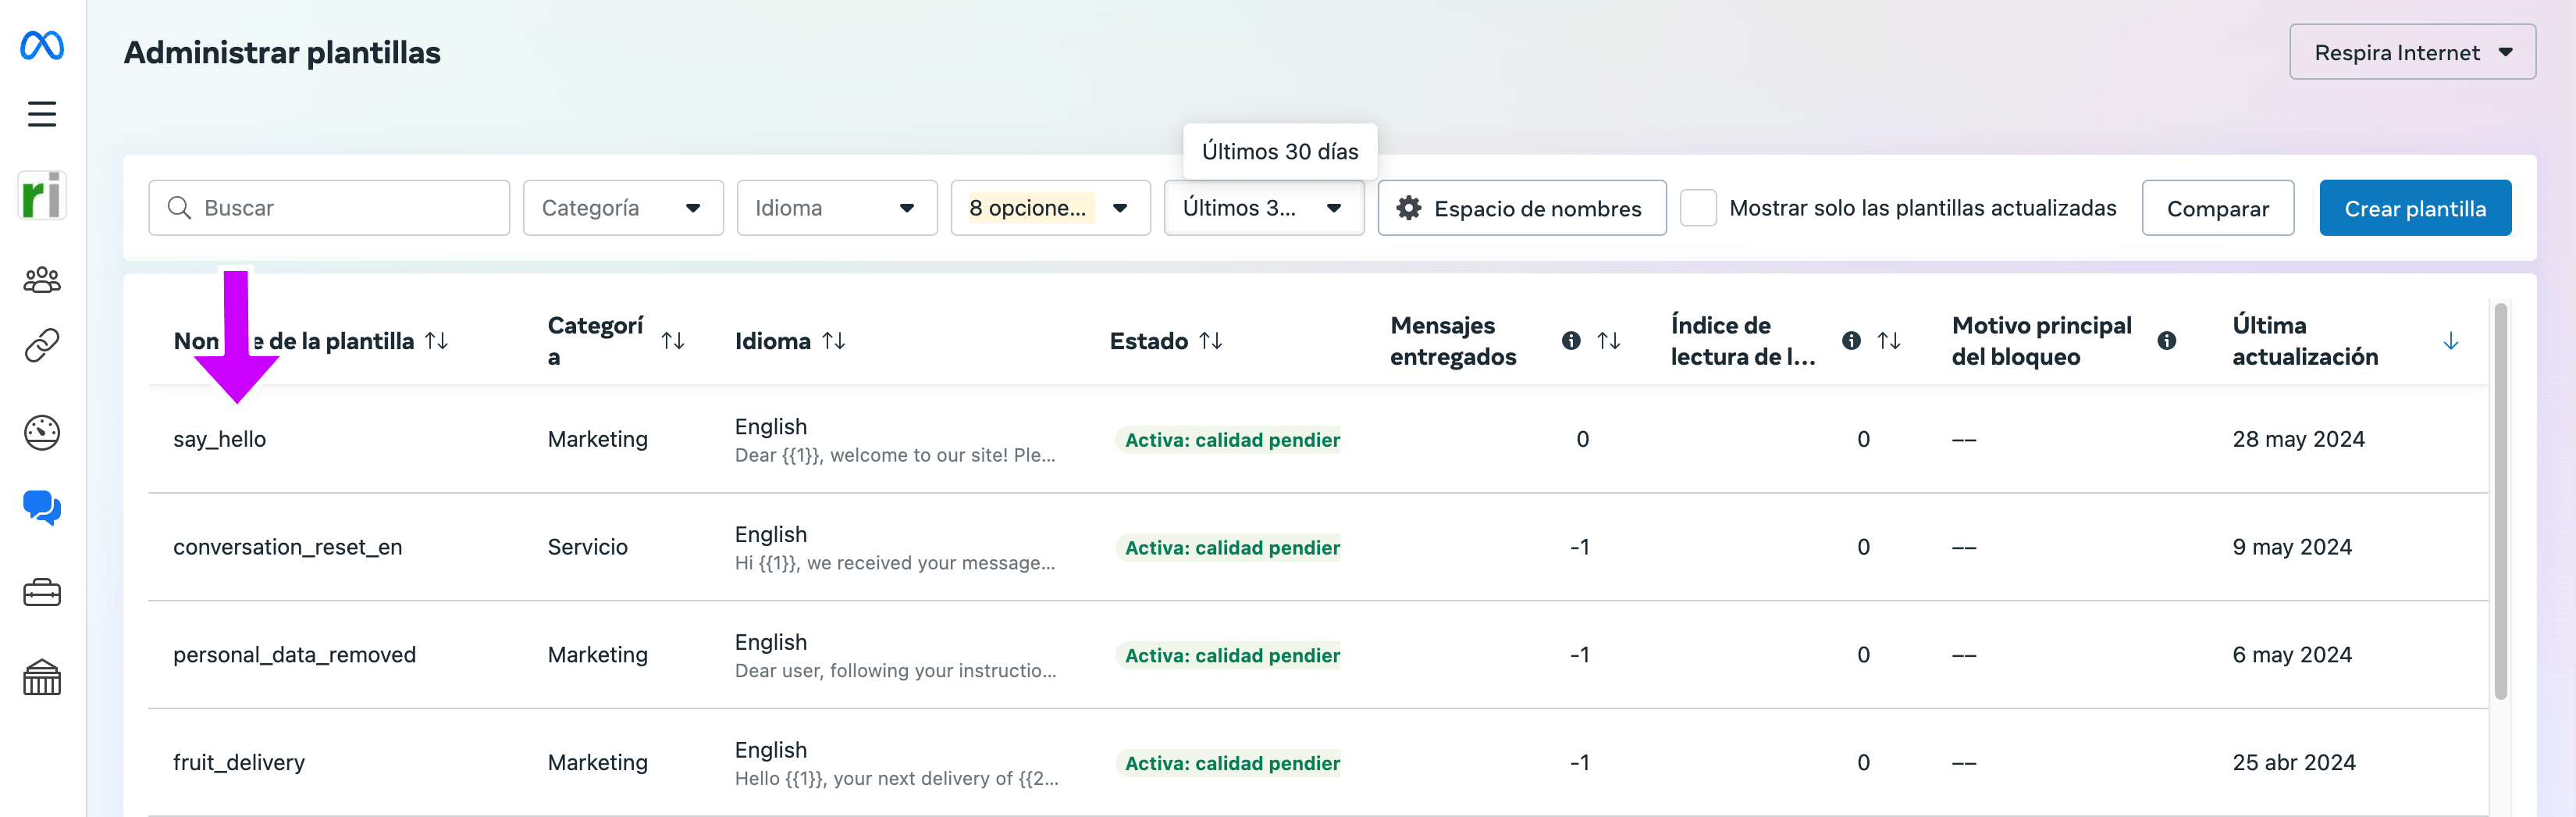Open the 'Últimos 30 días' date dropdown

point(1263,208)
